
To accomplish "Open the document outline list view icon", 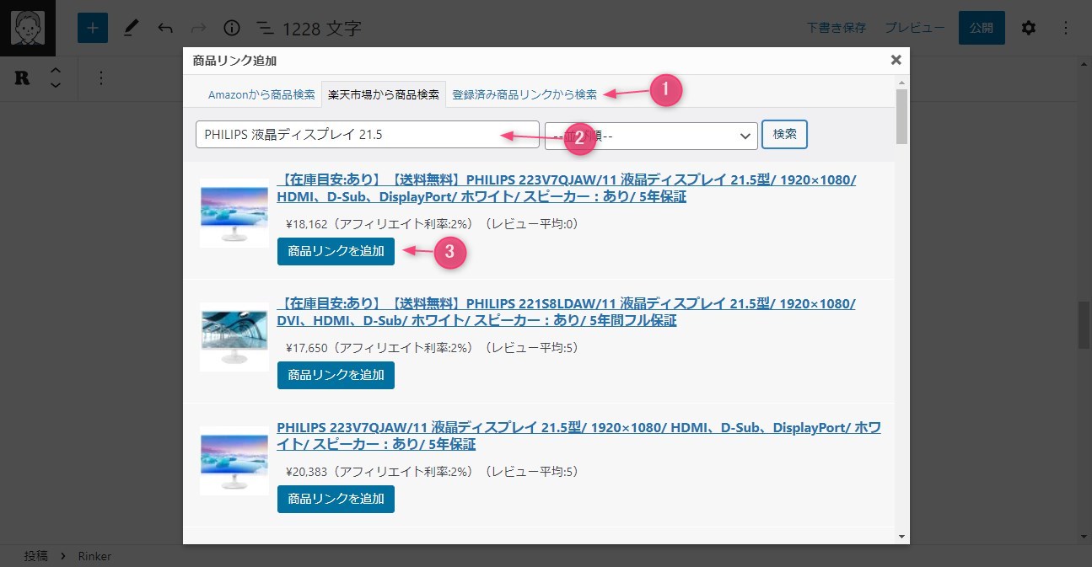I will 266,27.
